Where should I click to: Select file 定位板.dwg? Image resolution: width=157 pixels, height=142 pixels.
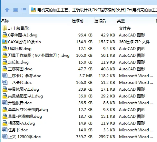[18, 62]
